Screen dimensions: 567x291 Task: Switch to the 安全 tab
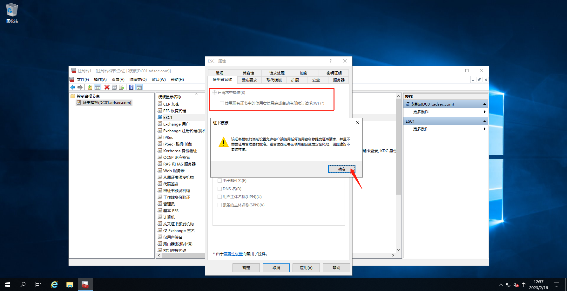tap(316, 80)
